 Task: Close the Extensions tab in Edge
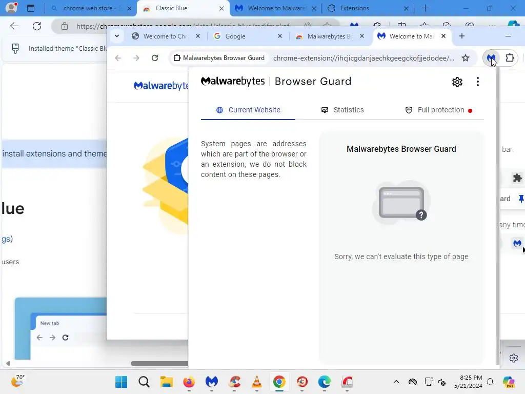406,8
